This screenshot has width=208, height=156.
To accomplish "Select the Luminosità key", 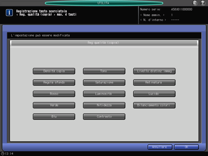I will tap(104, 94).
